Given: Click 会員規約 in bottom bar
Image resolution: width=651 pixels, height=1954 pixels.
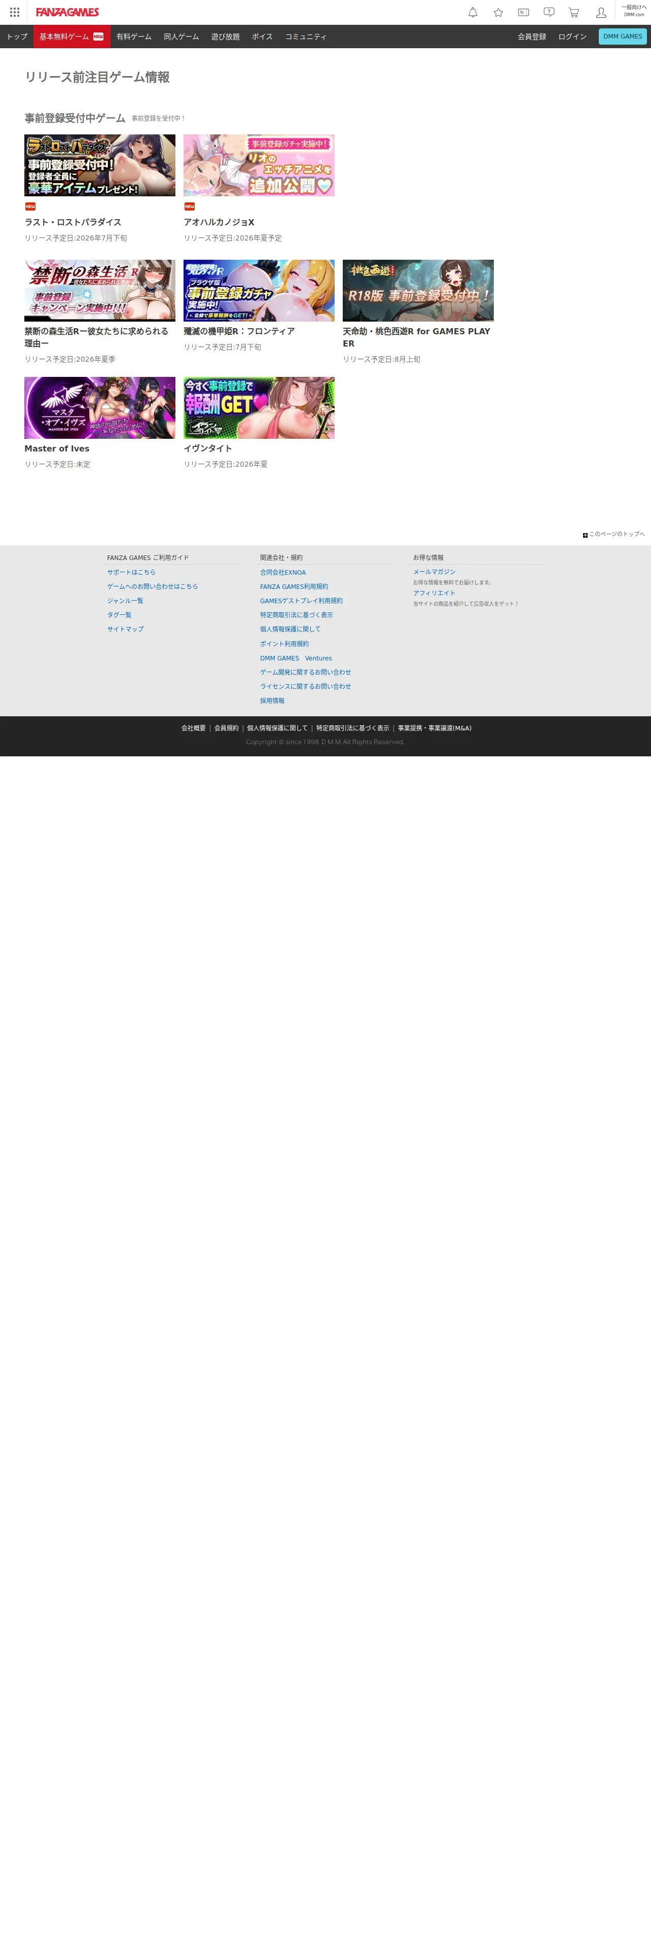Looking at the screenshot, I should click(x=227, y=728).
